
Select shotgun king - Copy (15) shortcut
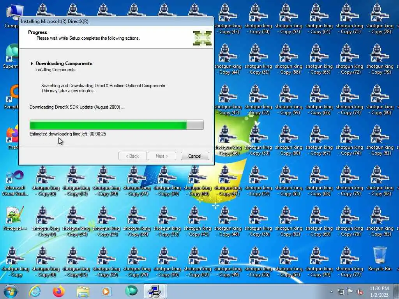tap(76, 262)
